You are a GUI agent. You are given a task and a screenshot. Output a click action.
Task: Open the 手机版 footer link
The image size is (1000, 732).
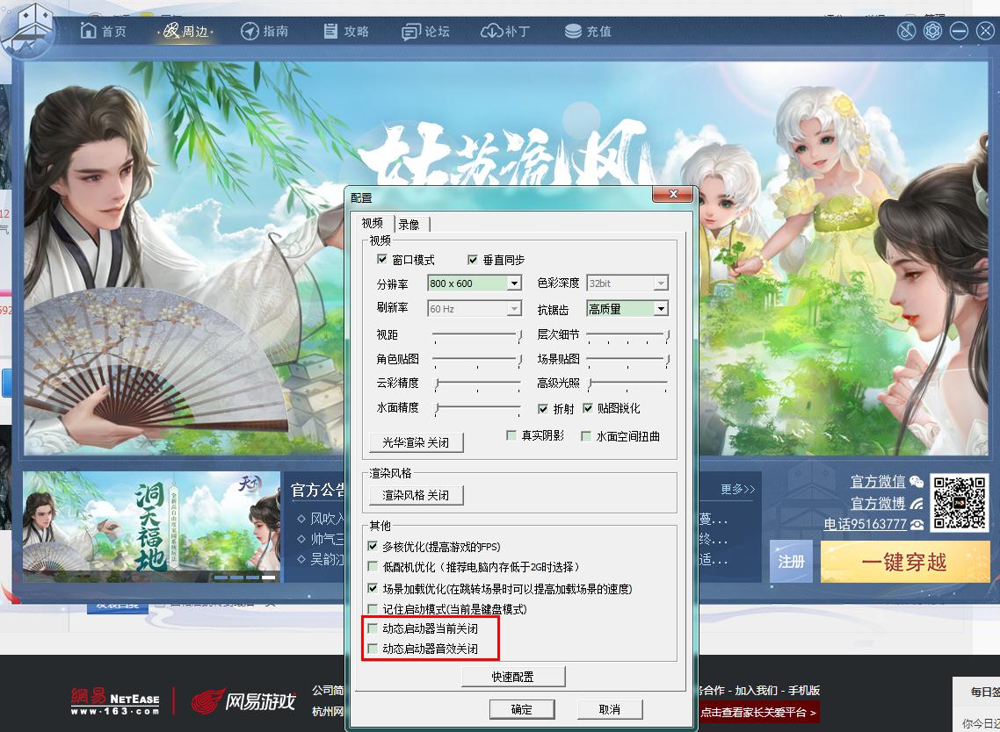pyautogui.click(x=803, y=690)
